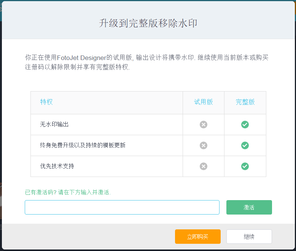Click the 特权 column header
296x251 pixels.
[46, 102]
